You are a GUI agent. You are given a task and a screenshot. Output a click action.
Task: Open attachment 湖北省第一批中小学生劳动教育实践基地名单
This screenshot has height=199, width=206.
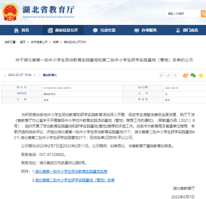pos(71,171)
